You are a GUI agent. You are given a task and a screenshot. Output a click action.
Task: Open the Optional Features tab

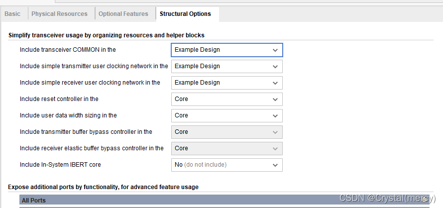pyautogui.click(x=123, y=14)
